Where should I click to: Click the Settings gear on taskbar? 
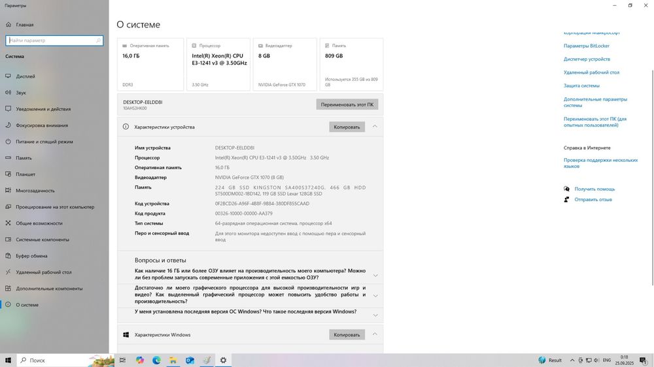click(223, 360)
